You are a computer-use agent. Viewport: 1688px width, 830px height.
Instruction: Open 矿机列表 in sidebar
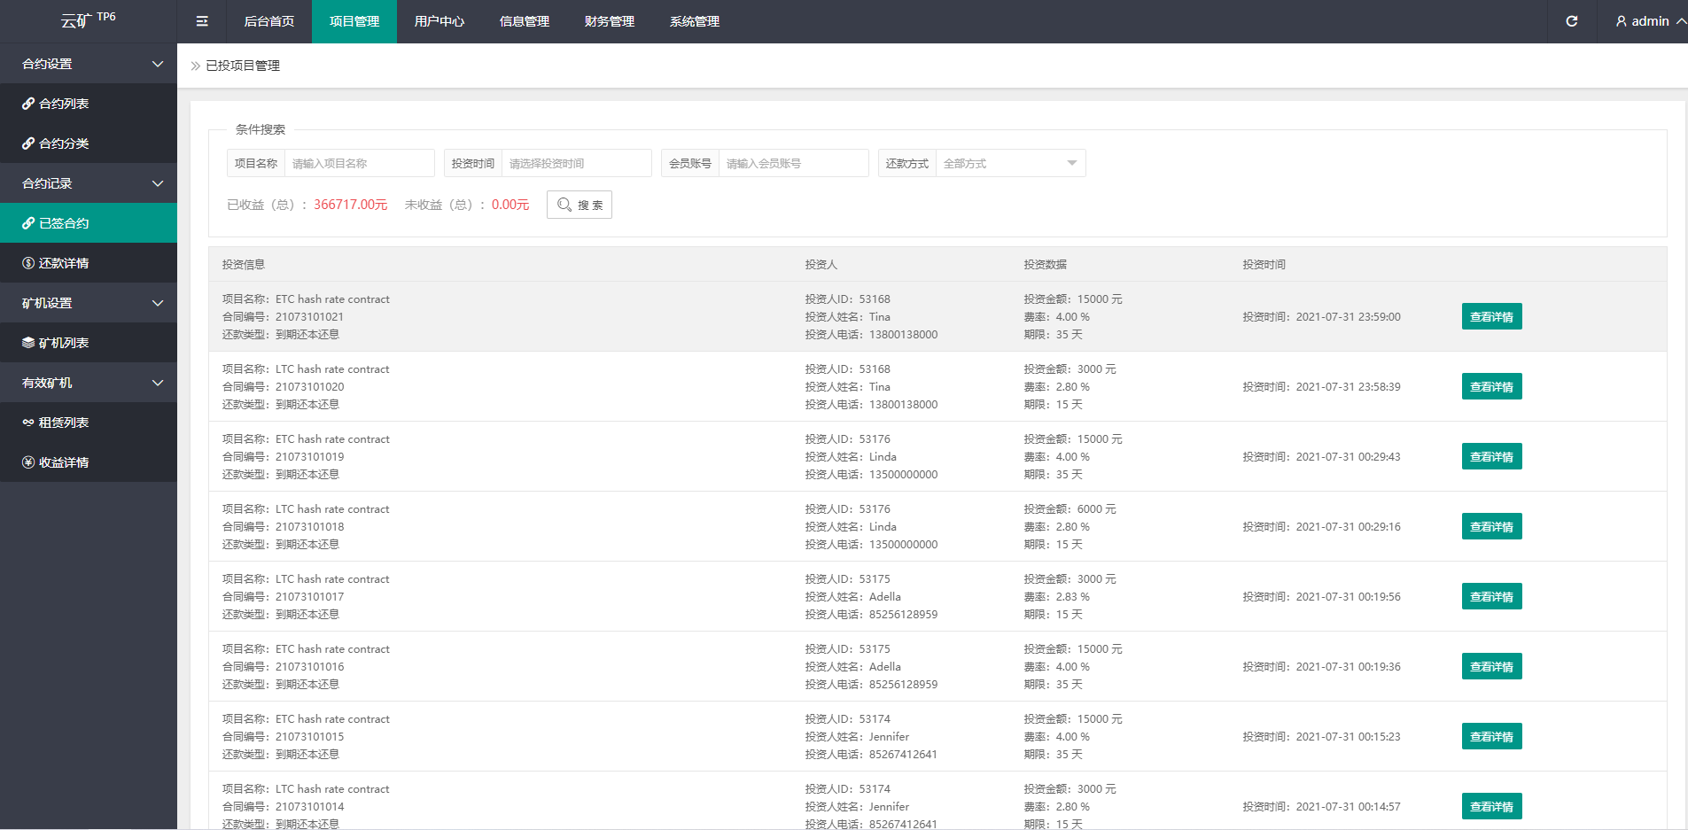pos(89,343)
